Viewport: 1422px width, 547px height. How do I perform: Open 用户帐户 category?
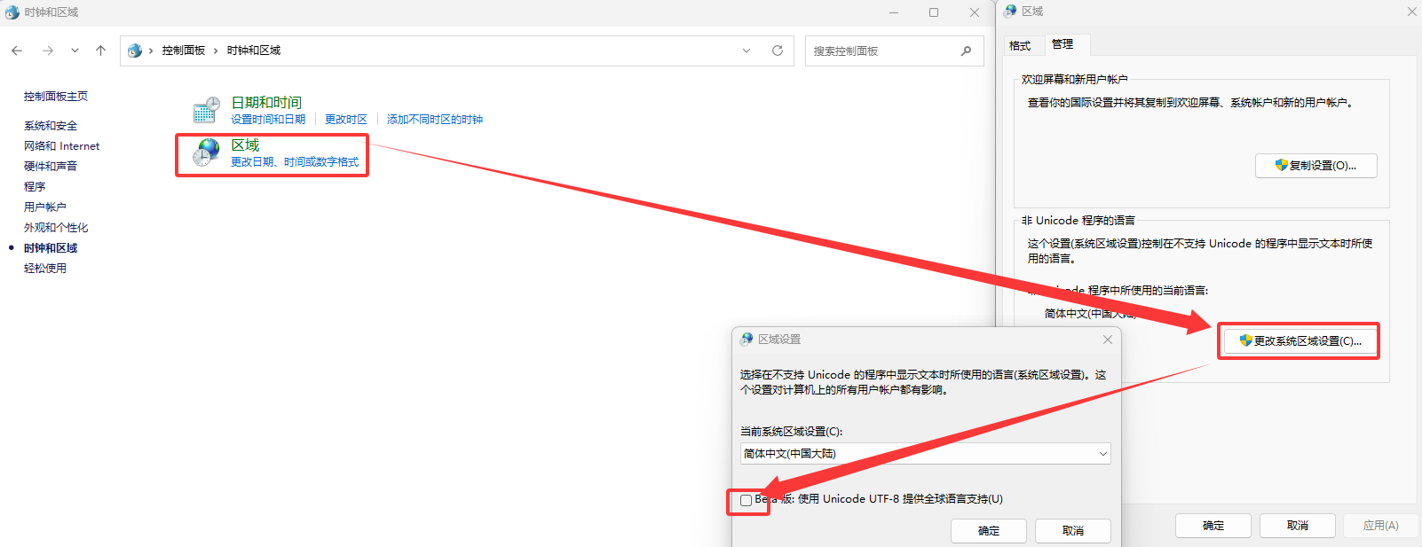(45, 207)
